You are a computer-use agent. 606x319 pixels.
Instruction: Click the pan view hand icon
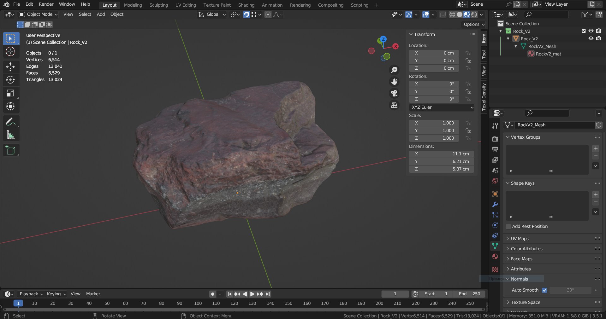394,82
